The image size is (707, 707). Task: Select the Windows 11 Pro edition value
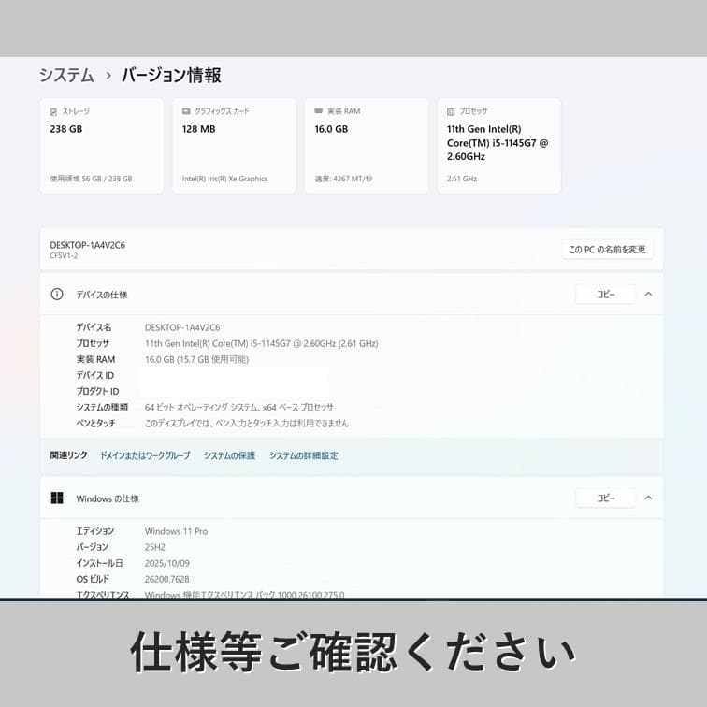coord(177,531)
